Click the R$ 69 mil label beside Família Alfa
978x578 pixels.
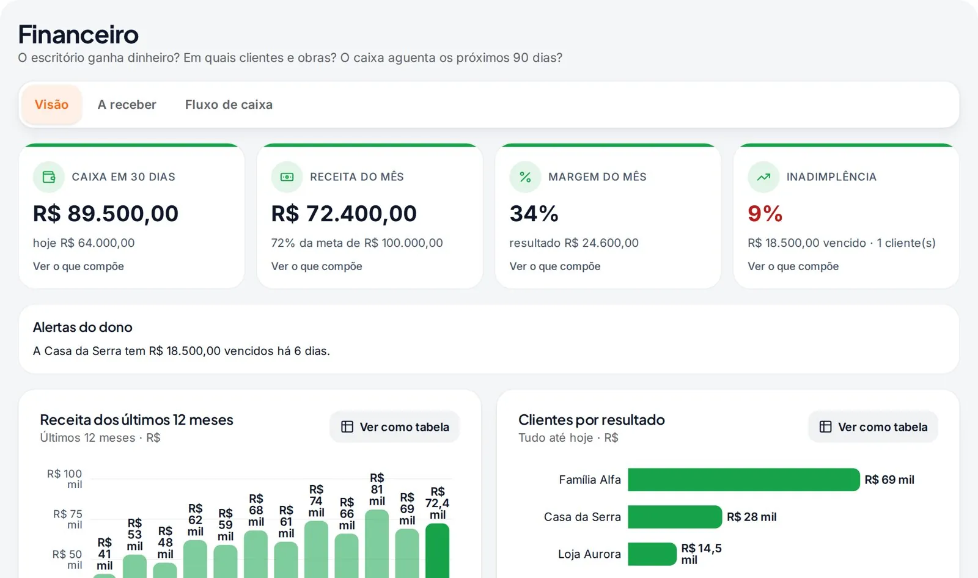pos(889,480)
